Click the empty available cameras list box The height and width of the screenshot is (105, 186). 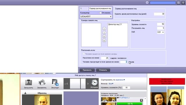(91, 35)
